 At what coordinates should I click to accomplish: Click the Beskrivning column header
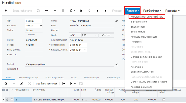(39, 90)
